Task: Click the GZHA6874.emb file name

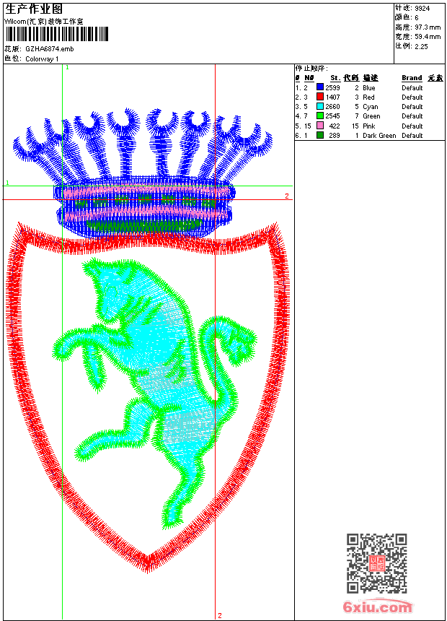Action: point(50,49)
